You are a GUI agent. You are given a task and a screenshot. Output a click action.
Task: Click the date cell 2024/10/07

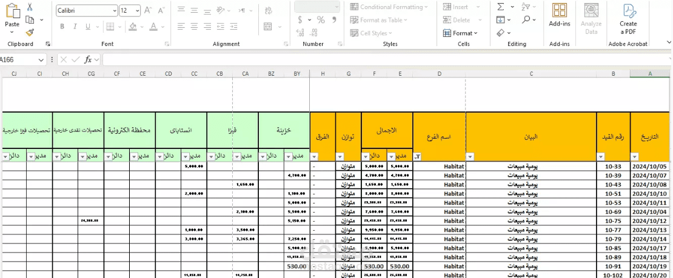(650, 176)
